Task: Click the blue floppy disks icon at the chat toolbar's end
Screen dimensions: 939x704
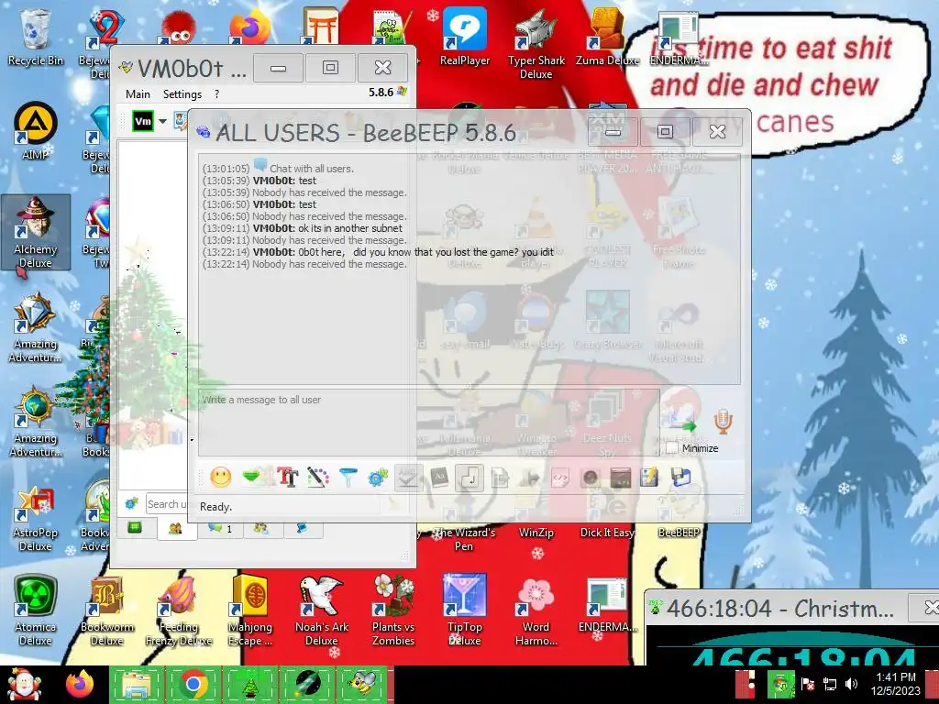Action: coord(681,478)
